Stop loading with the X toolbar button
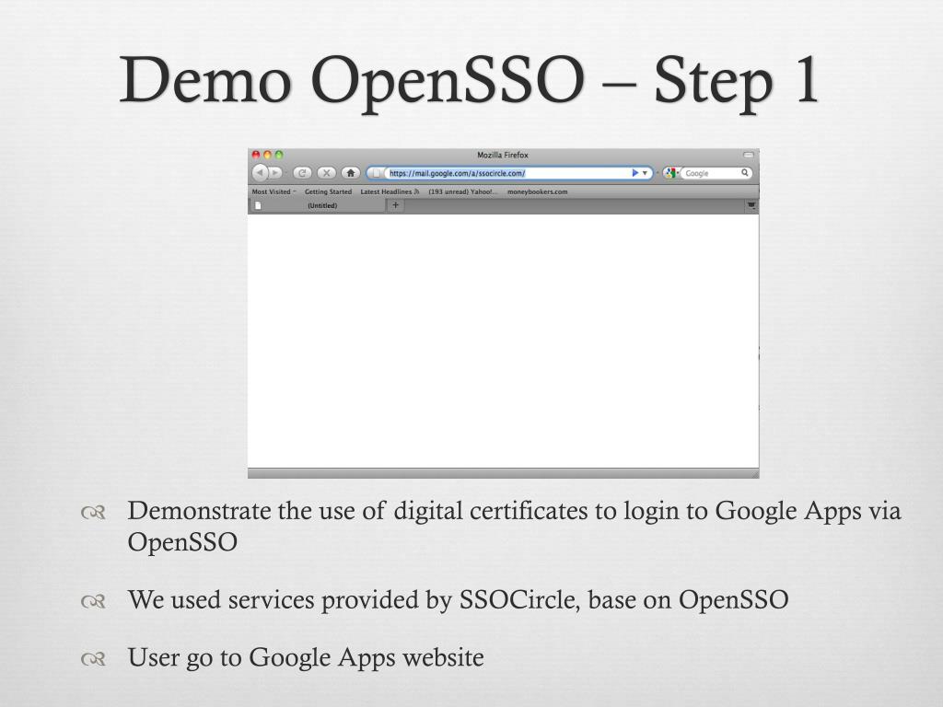Screen dimensions: 943x707 326,173
